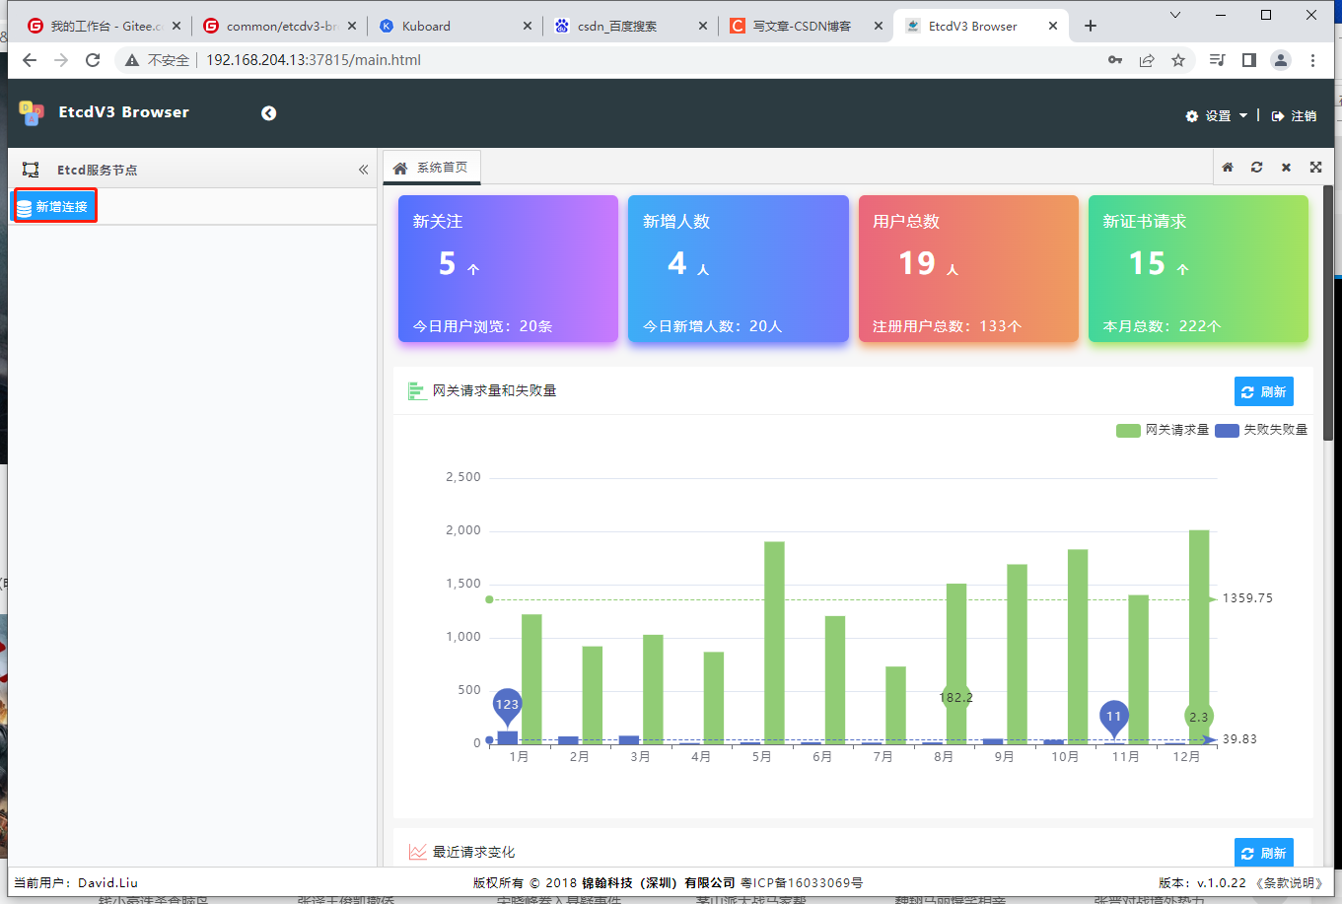The width and height of the screenshot is (1342, 904).
Task: Click 今日新增人数: 20人 text
Action: (712, 326)
